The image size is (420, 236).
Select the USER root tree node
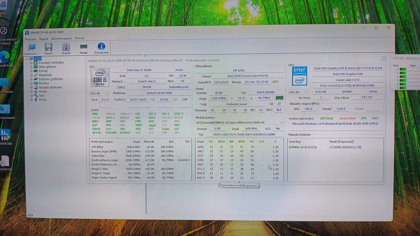tap(37, 59)
